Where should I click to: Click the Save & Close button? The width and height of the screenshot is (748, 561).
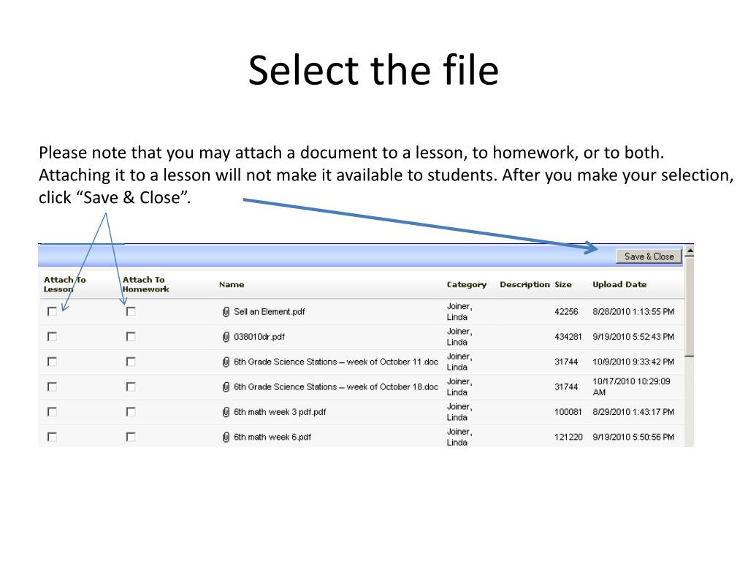tap(649, 256)
